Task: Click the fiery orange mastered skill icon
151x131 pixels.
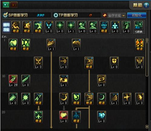Action: (140, 45)
